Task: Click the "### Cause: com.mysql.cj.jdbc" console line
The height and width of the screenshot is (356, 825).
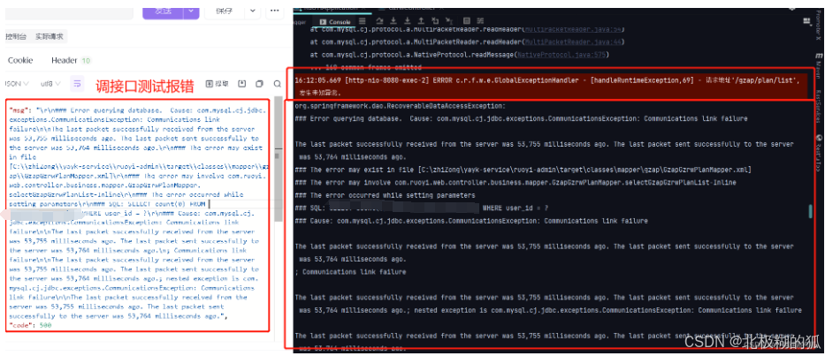Action: click(471, 221)
